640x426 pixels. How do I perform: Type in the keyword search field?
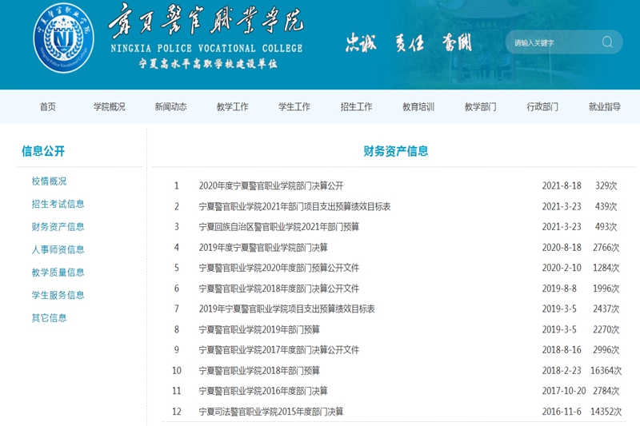tap(552, 42)
